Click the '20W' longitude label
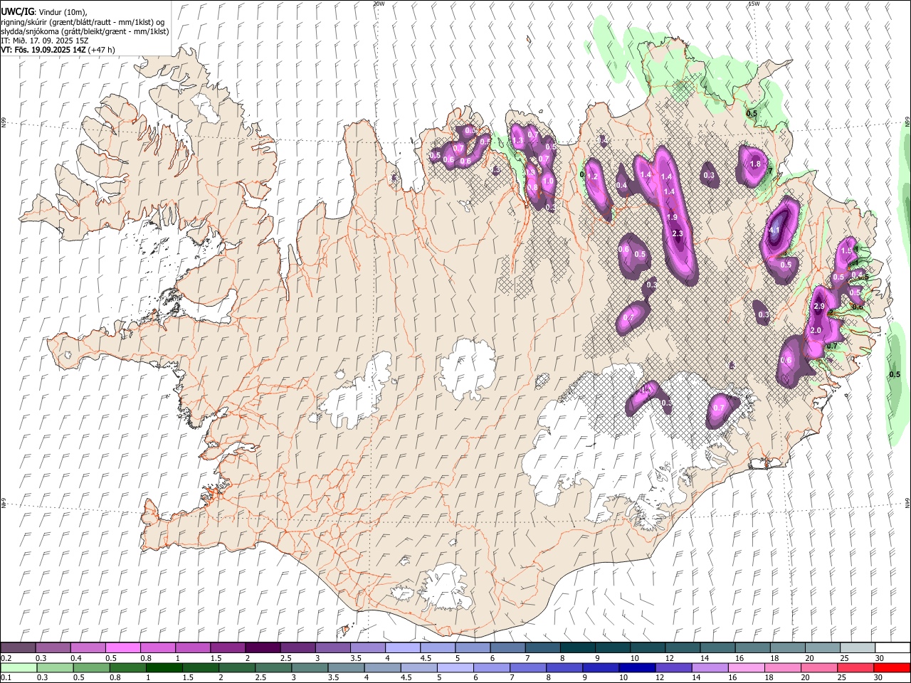 pyautogui.click(x=379, y=4)
